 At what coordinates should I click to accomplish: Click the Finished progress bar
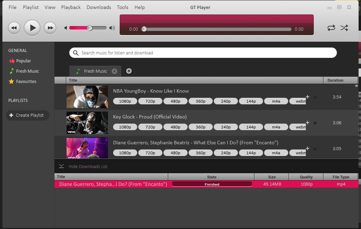[212, 184]
